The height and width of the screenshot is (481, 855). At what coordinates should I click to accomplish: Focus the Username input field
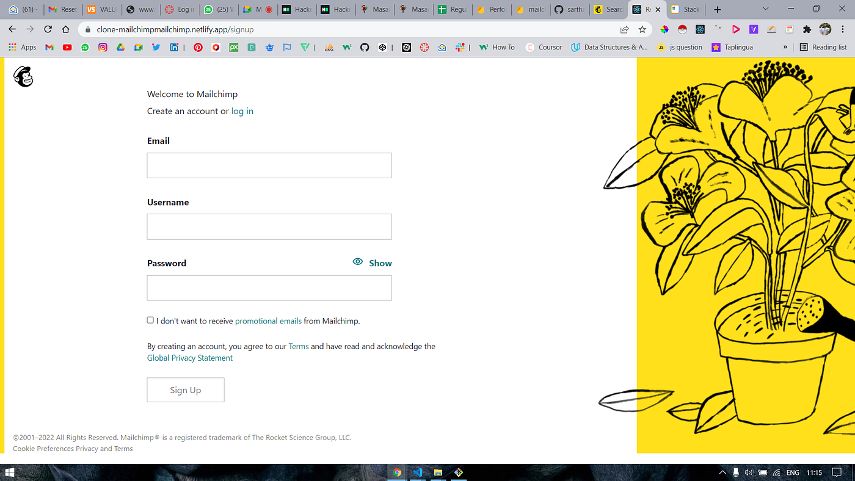(269, 226)
